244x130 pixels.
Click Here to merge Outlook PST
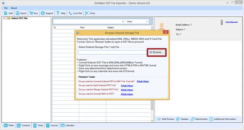(127, 90)
